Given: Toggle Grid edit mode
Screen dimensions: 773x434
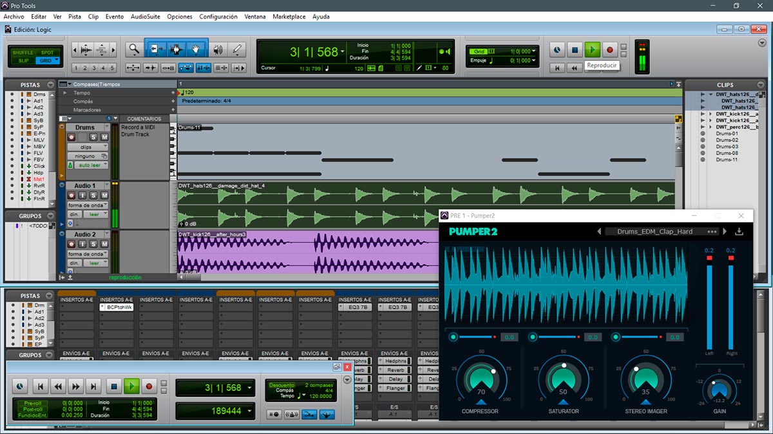Looking at the screenshot, I should (x=48, y=60).
